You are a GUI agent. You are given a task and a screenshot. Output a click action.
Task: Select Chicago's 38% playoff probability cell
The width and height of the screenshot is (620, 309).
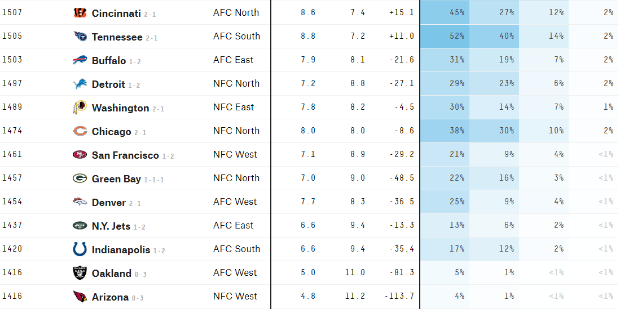point(445,131)
